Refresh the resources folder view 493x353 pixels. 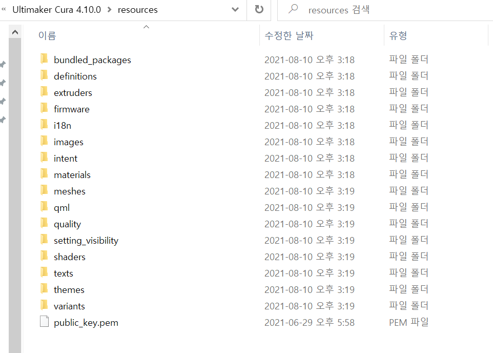pyautogui.click(x=259, y=9)
